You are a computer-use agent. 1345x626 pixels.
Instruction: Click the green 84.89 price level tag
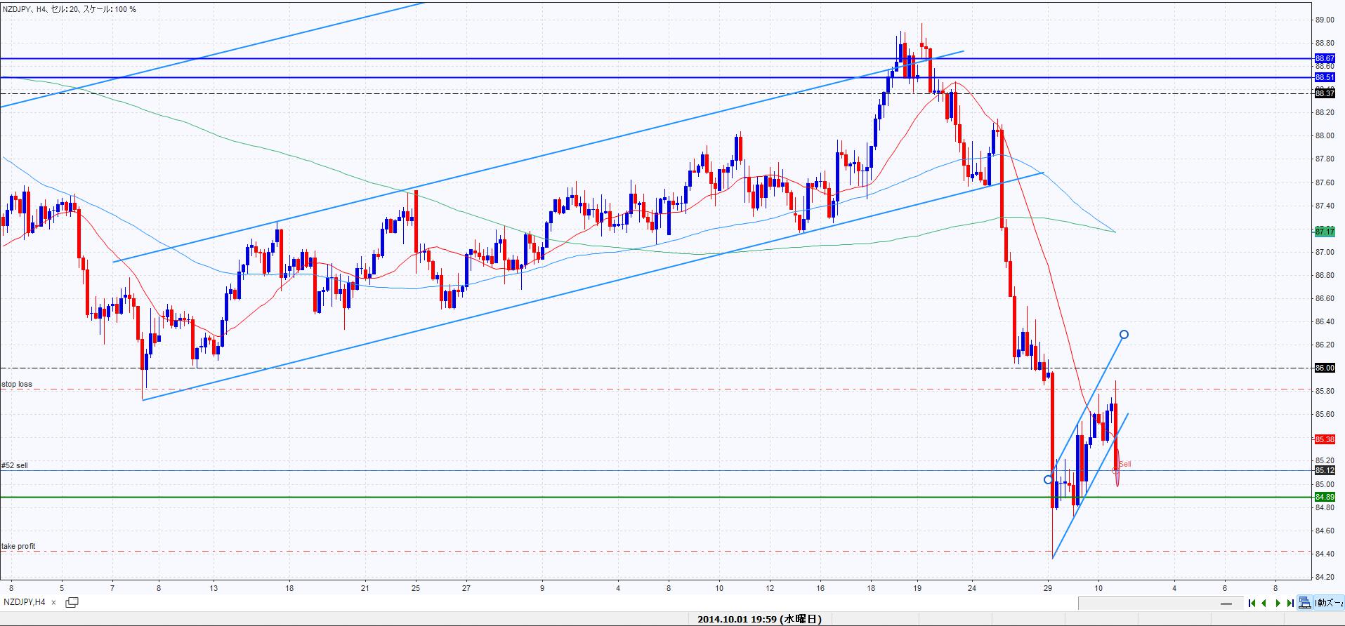point(1325,497)
